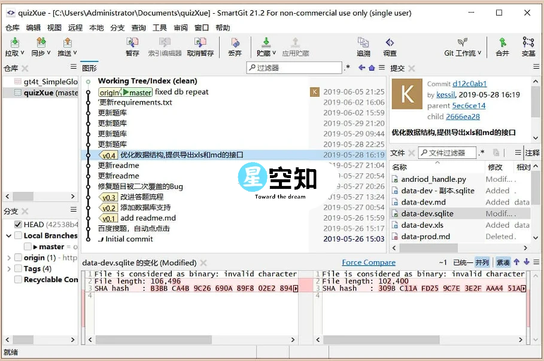Click the 变基 (Rebase) icon

coord(528,46)
